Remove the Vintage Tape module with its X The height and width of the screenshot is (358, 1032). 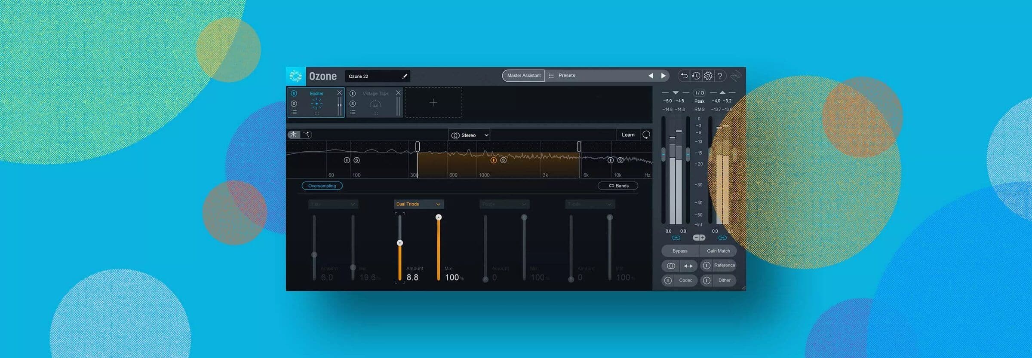pyautogui.click(x=398, y=92)
